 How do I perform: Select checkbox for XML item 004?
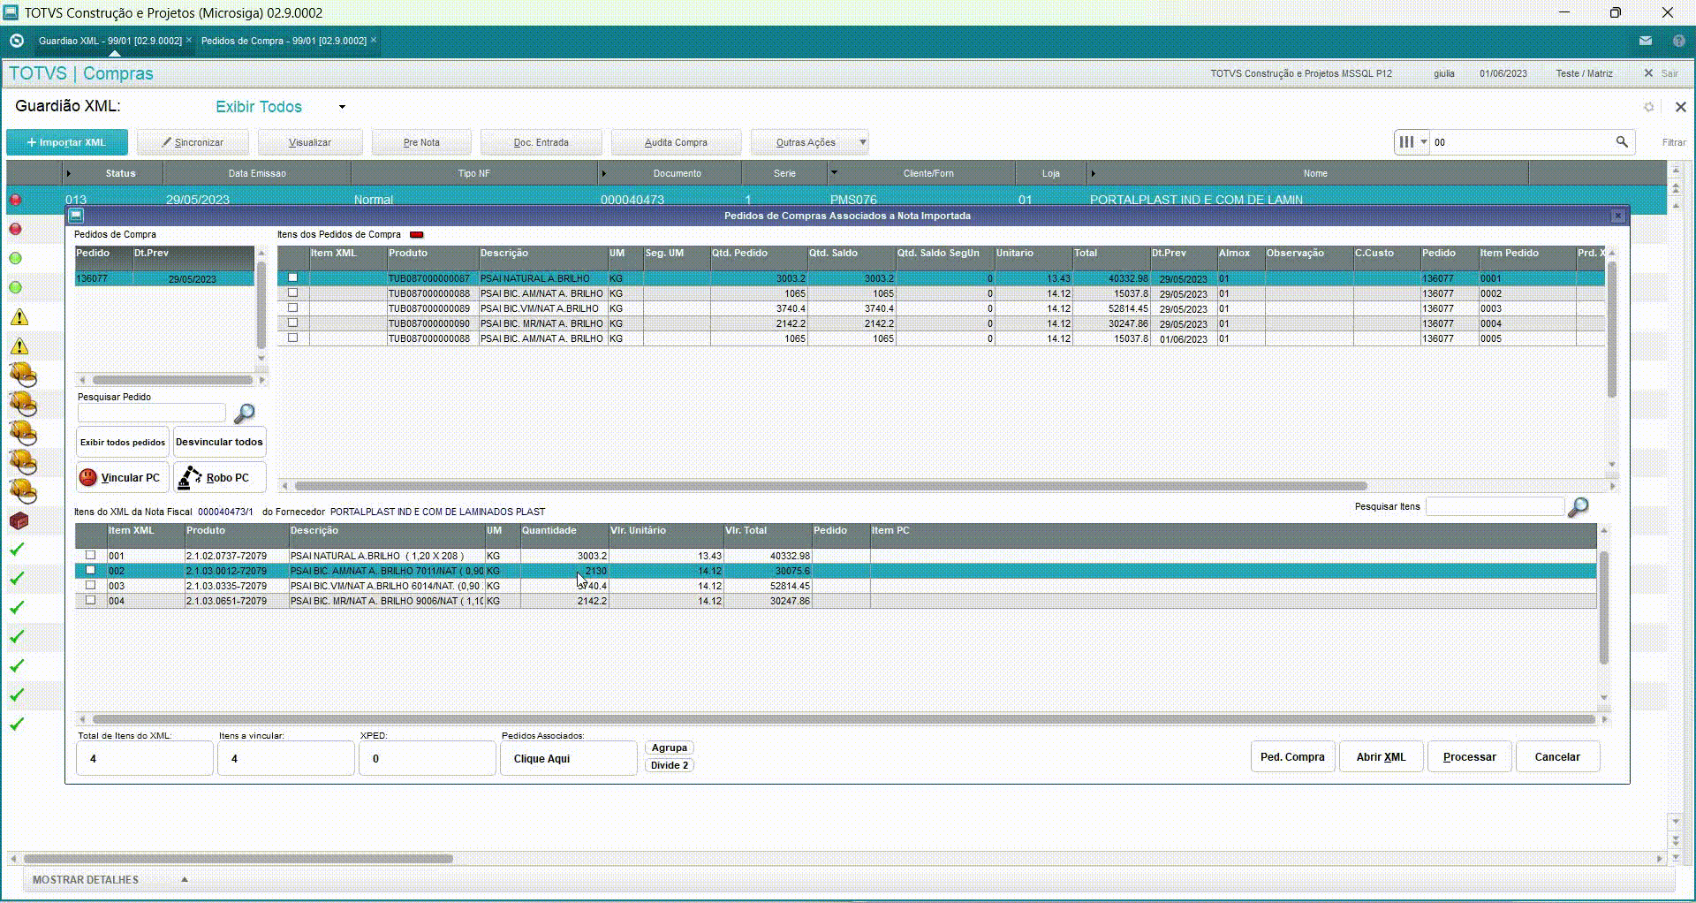click(x=90, y=601)
